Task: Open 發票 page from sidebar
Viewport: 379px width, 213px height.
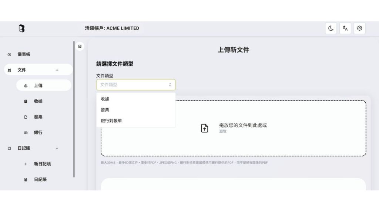Action: (38, 117)
